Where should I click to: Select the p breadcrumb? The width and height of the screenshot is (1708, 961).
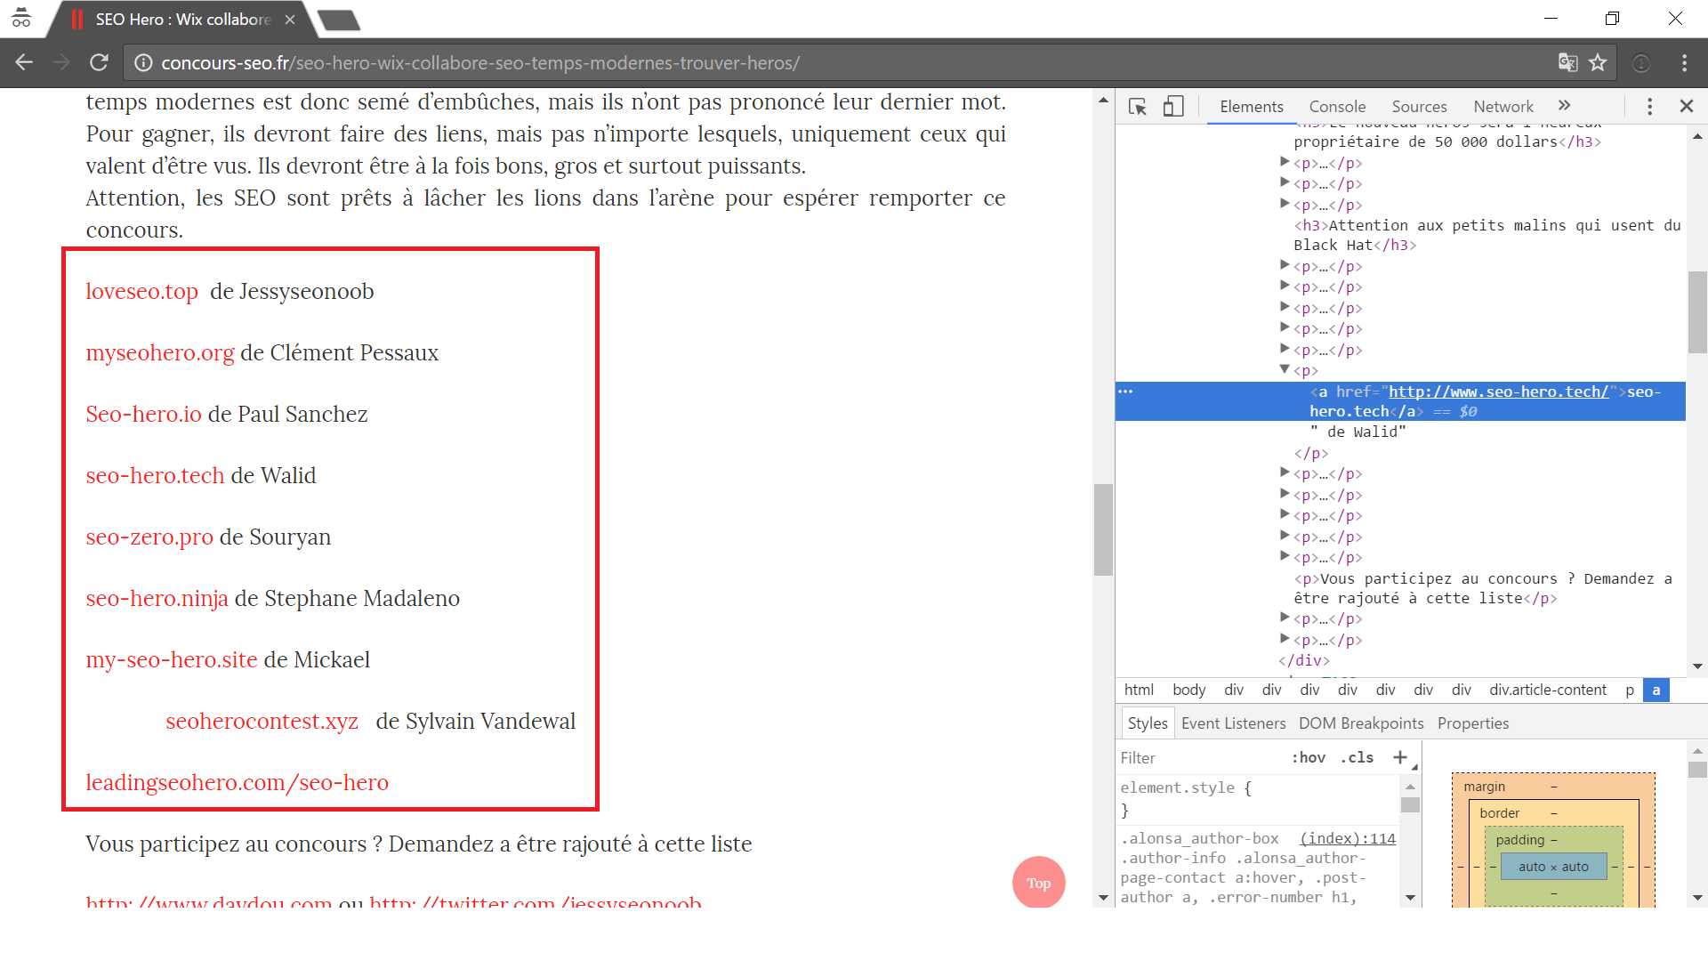[x=1630, y=690]
